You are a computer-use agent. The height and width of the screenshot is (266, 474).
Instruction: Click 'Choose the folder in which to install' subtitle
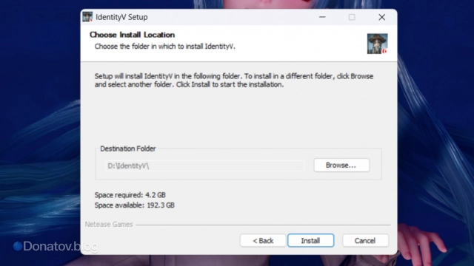point(164,46)
